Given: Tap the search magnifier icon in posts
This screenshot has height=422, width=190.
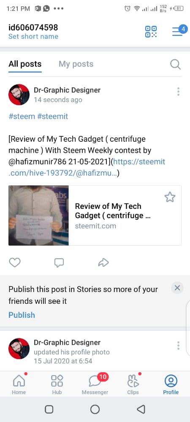Looking at the screenshot, I should coord(176,64).
